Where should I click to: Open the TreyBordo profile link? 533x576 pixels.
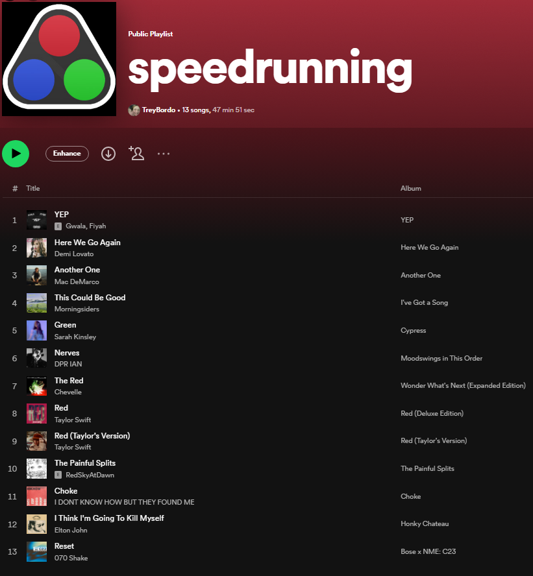(159, 110)
